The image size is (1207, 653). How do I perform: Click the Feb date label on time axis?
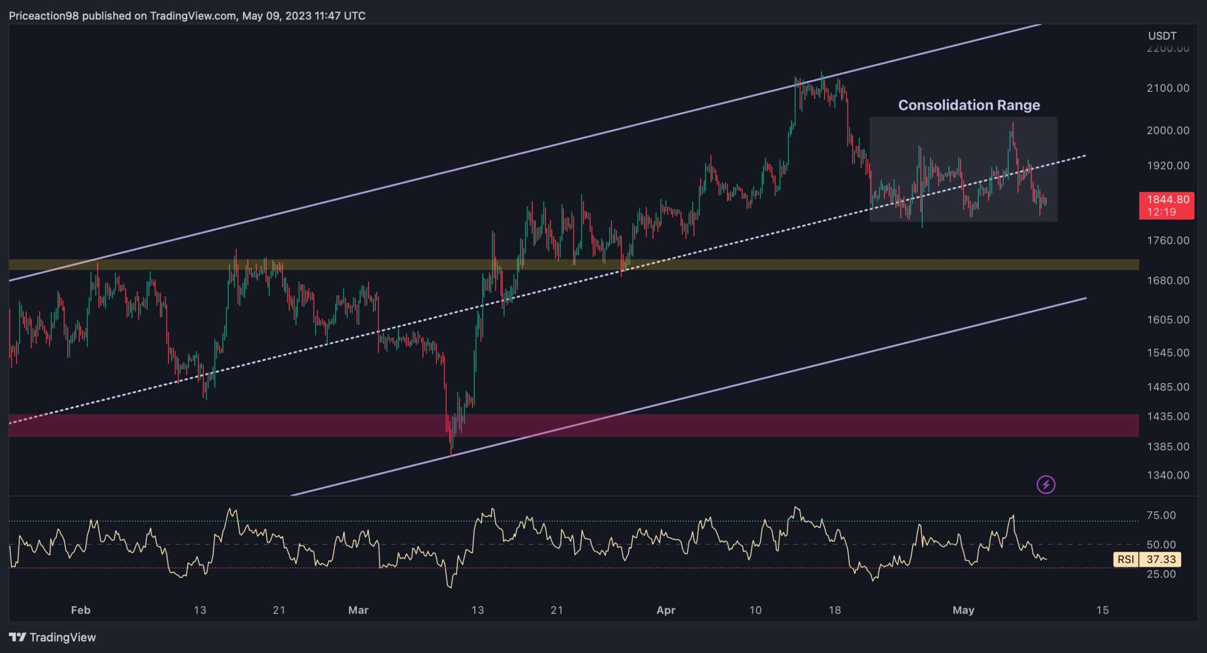(80, 610)
